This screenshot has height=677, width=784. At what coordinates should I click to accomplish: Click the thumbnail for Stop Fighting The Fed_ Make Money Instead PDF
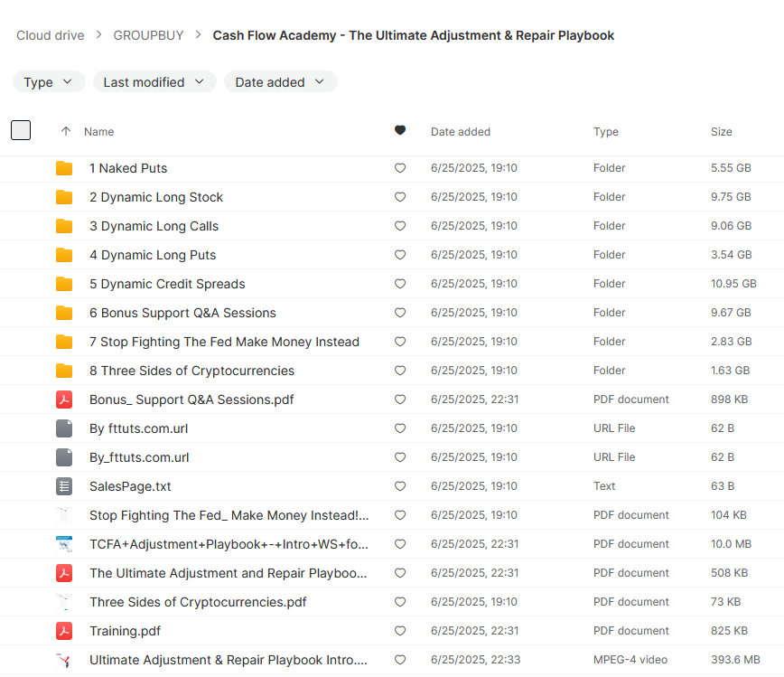tap(64, 515)
